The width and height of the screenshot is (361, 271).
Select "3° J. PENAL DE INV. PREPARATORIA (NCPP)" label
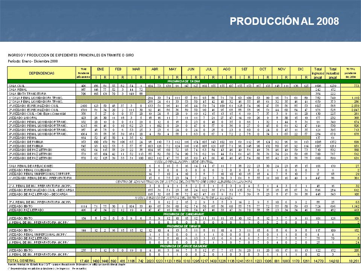(x=40, y=202)
